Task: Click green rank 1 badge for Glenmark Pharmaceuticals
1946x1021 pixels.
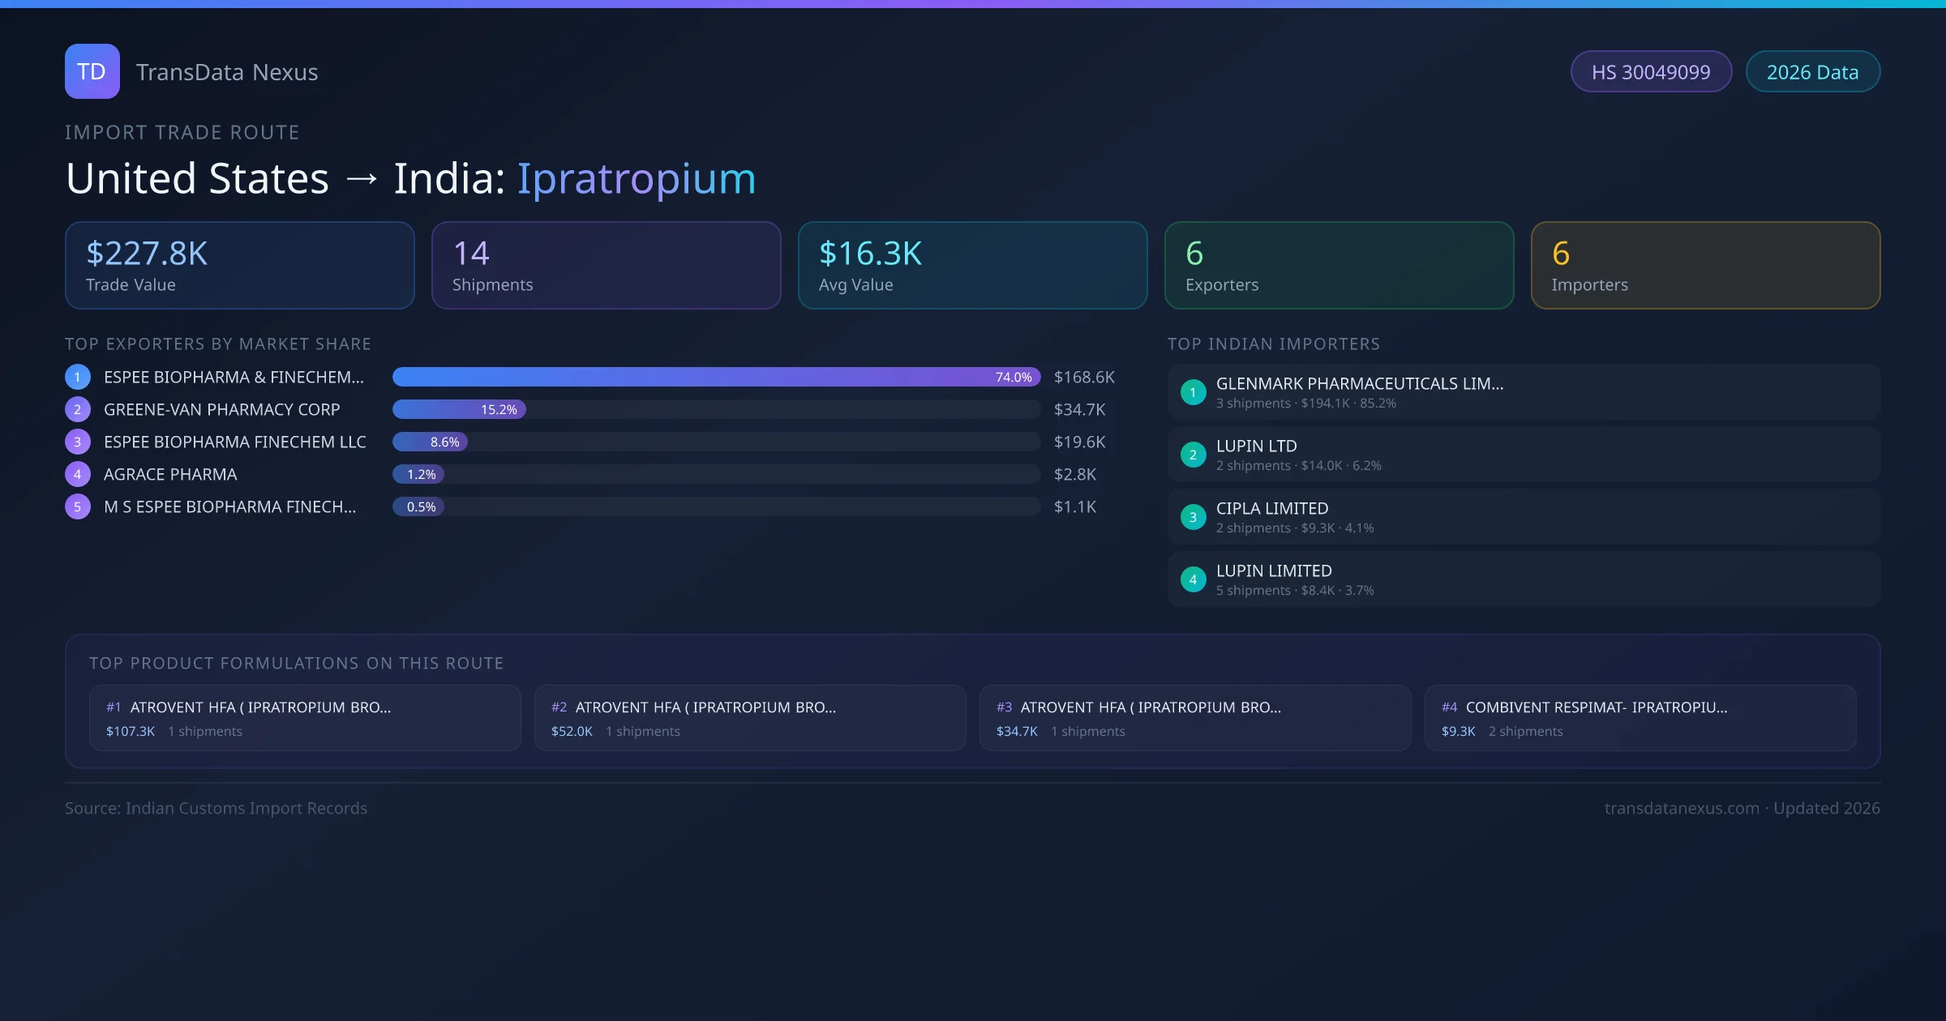Action: (1193, 392)
